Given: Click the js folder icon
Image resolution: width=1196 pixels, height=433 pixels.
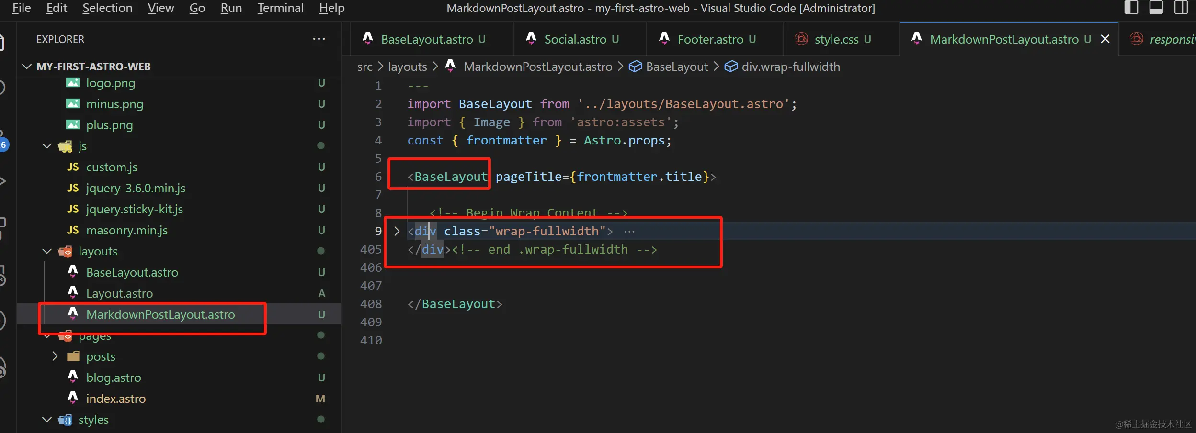Looking at the screenshot, I should point(65,146).
